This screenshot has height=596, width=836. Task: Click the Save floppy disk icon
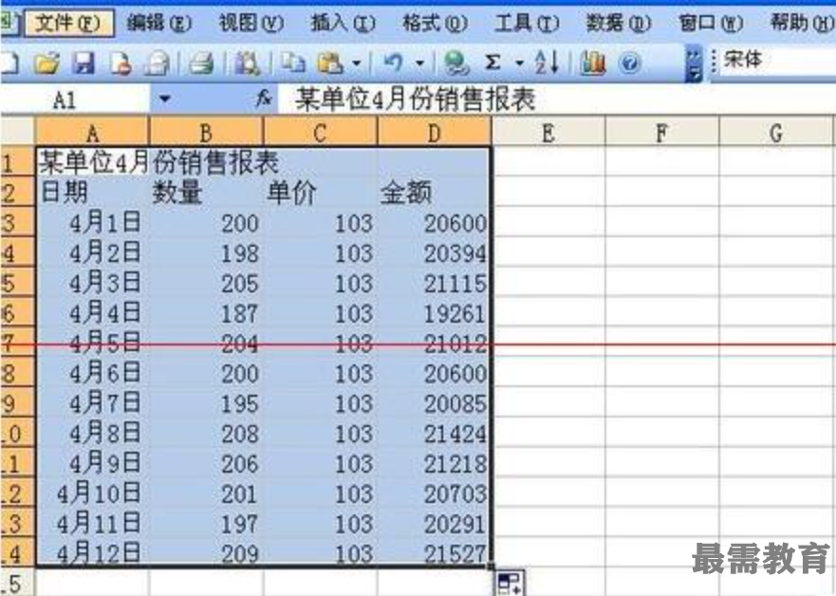pos(84,64)
